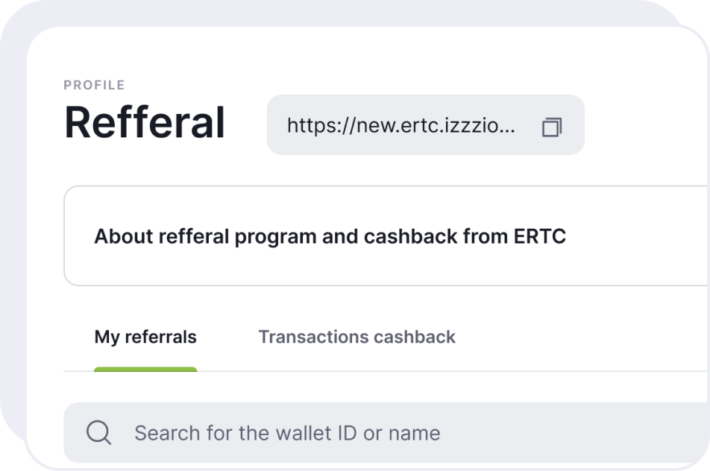Copy the referral link with copy icon
The height and width of the screenshot is (471, 710).
(x=551, y=126)
